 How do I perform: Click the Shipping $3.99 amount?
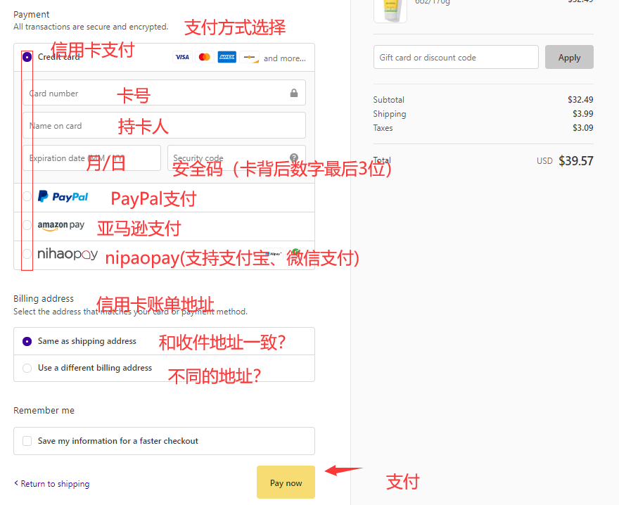click(582, 114)
